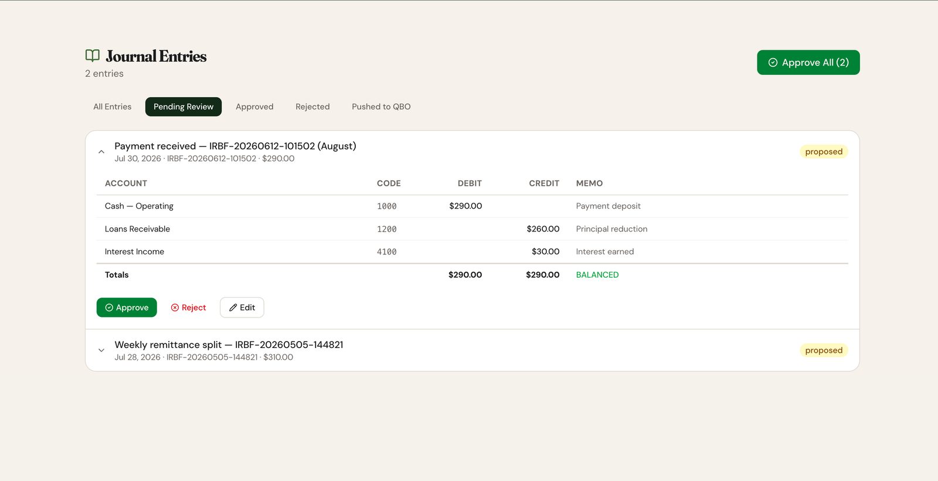Reject the Payment received entry
938x481 pixels.
point(188,308)
